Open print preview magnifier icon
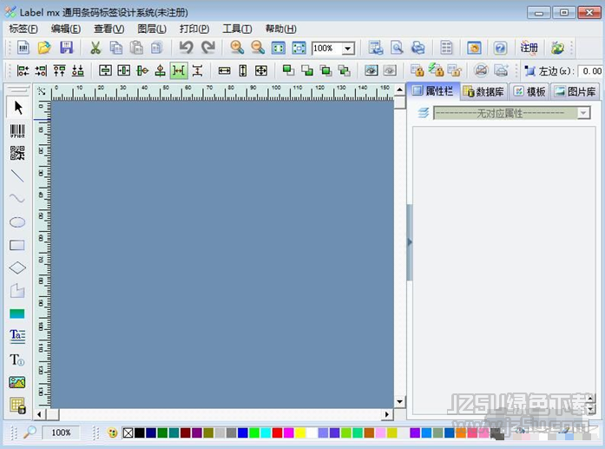Image resolution: width=605 pixels, height=449 pixels. click(397, 48)
